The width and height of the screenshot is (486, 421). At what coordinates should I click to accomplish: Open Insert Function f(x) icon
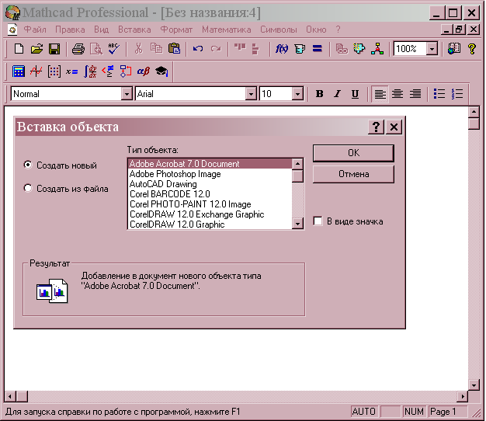[x=282, y=49]
